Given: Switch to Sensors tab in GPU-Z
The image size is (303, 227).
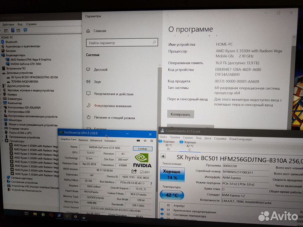Looking at the screenshot, I should coord(83,140).
